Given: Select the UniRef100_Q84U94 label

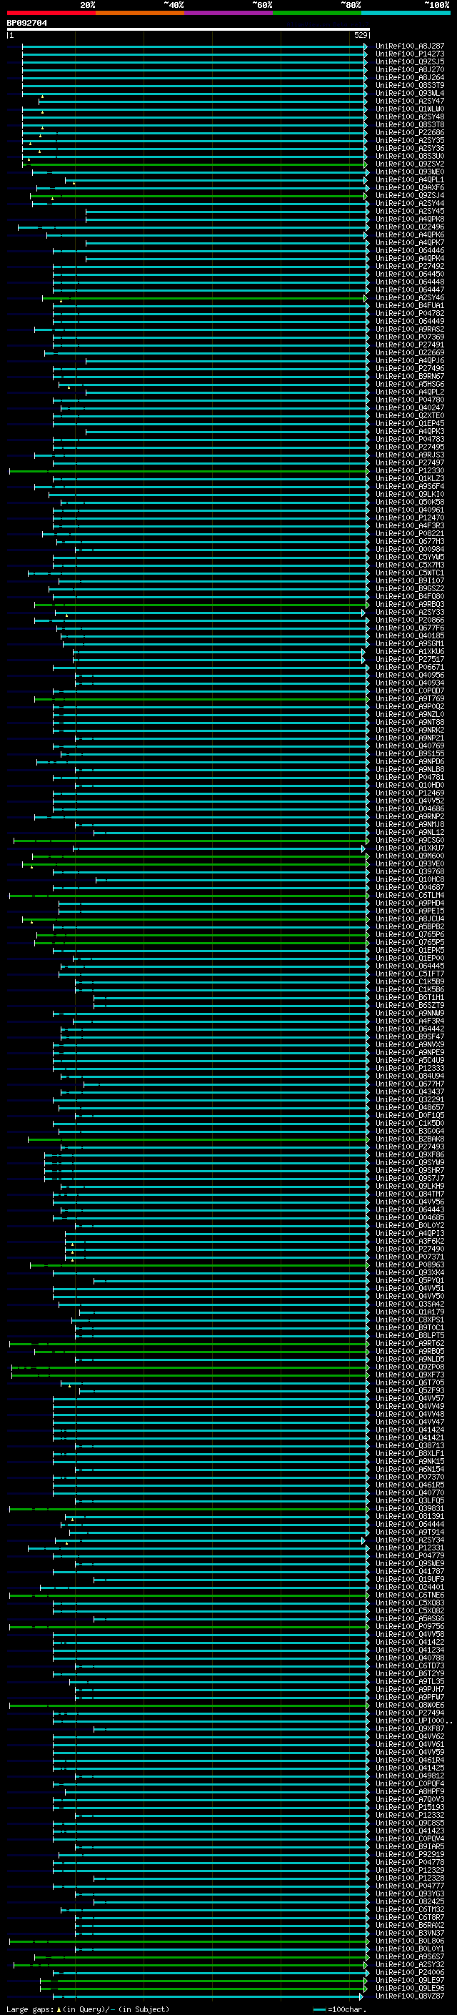Looking at the screenshot, I should tap(410, 1076).
